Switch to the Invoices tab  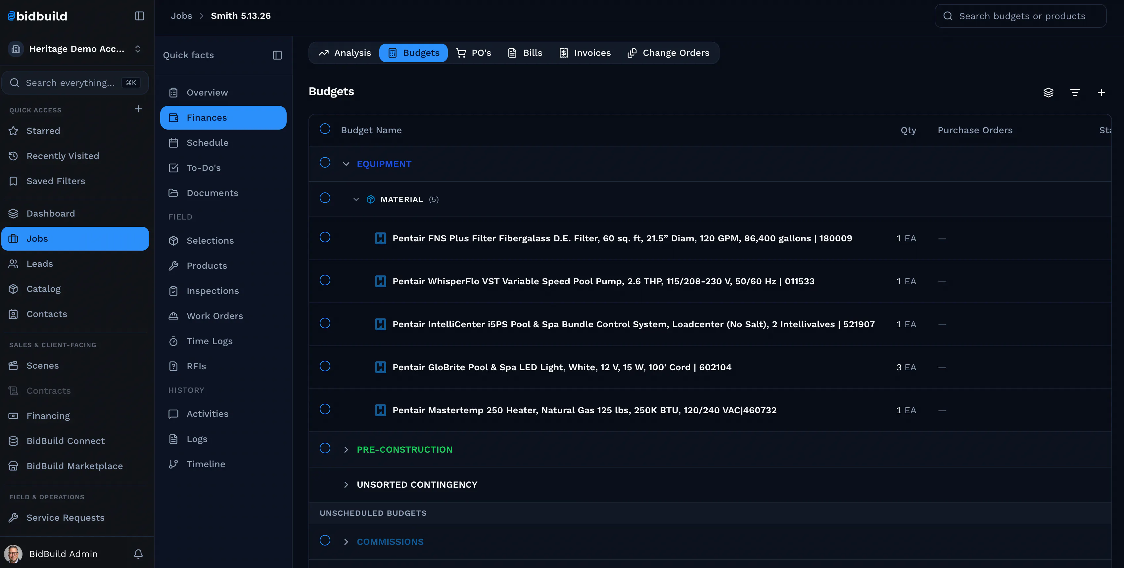click(585, 53)
